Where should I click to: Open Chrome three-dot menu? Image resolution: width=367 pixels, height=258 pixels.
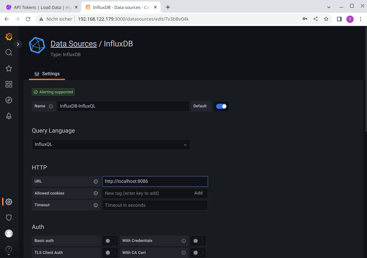(x=360, y=19)
